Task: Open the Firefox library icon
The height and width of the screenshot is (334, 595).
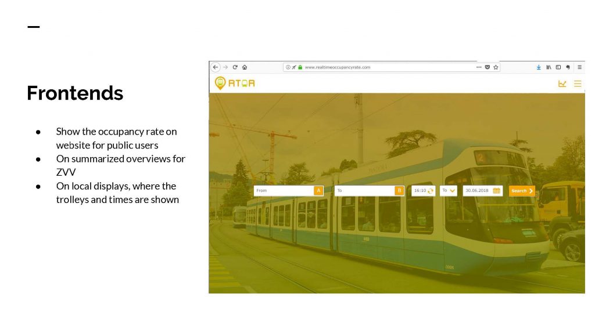Action: coord(549,67)
